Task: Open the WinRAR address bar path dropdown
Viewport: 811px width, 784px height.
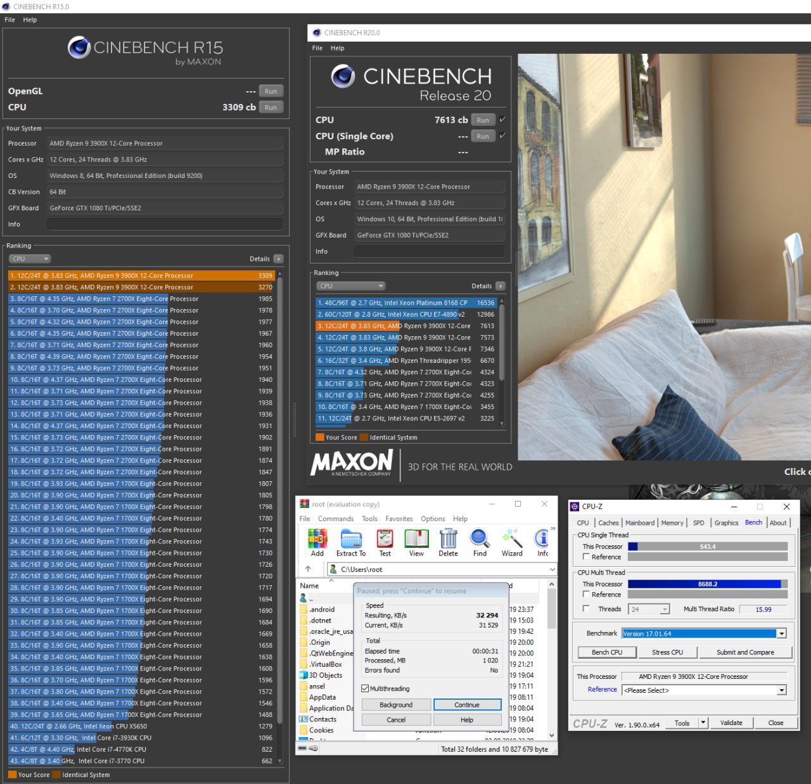Action: [552, 569]
